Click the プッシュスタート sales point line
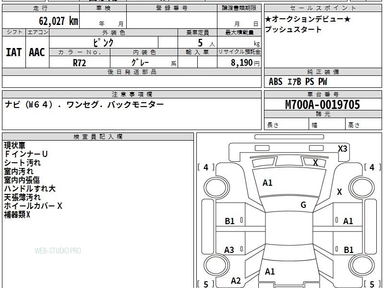 pos(293,29)
